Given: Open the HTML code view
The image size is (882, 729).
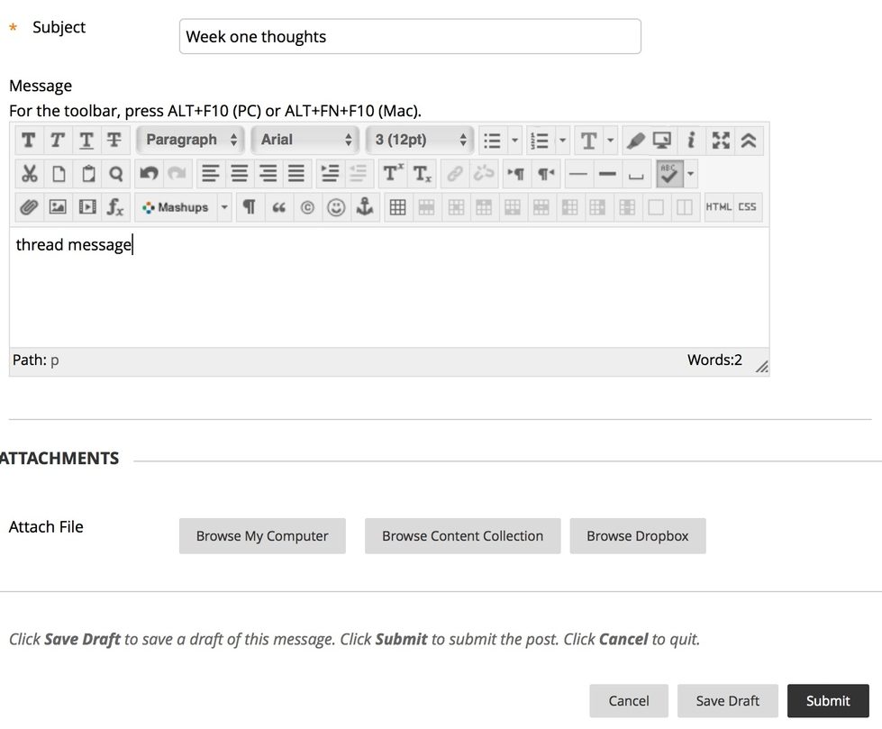Looking at the screenshot, I should click(718, 207).
